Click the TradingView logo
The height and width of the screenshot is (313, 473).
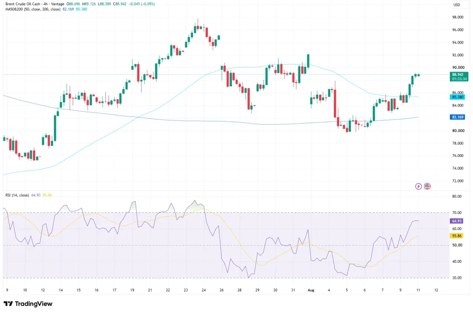tap(28, 304)
